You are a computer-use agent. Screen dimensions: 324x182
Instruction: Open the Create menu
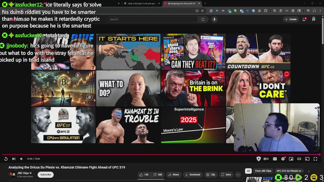tap(291, 19)
